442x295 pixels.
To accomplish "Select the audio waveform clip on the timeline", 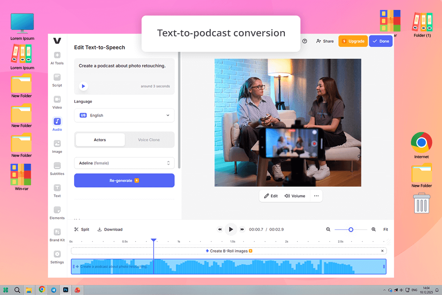I will tap(229, 266).
